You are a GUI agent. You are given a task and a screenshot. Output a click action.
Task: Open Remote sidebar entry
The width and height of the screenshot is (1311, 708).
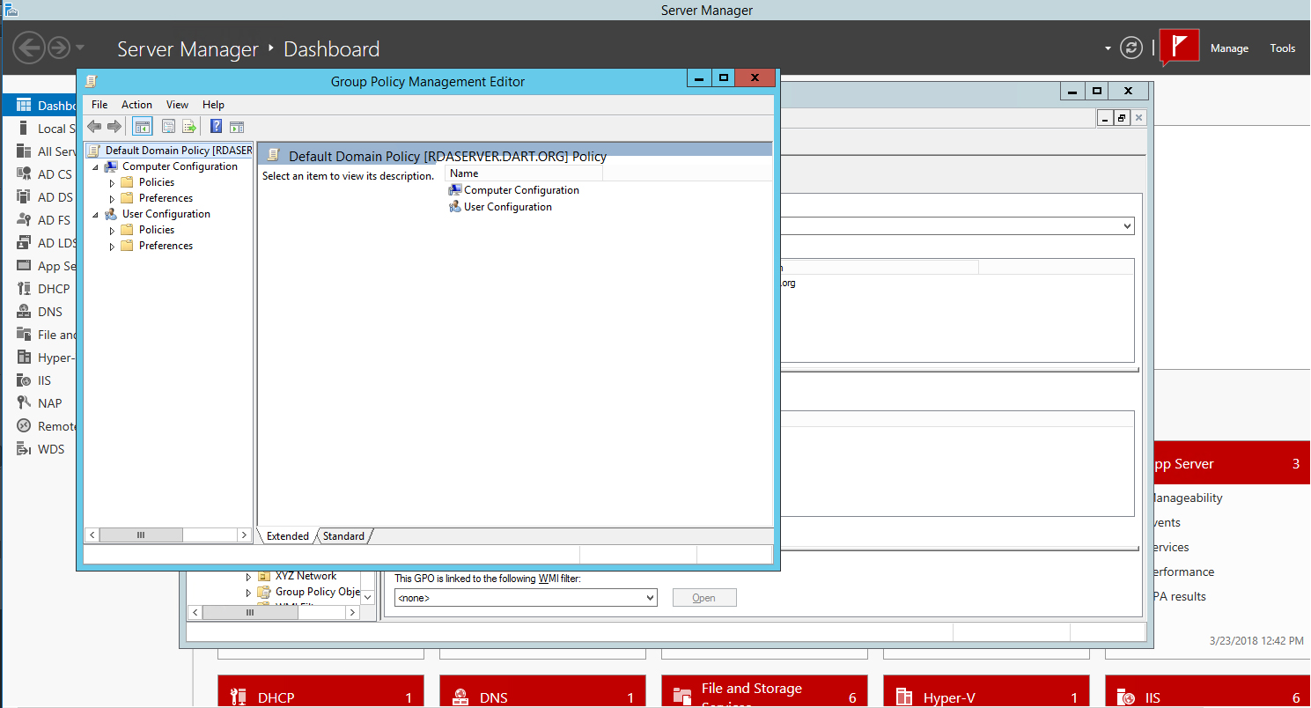click(x=46, y=426)
